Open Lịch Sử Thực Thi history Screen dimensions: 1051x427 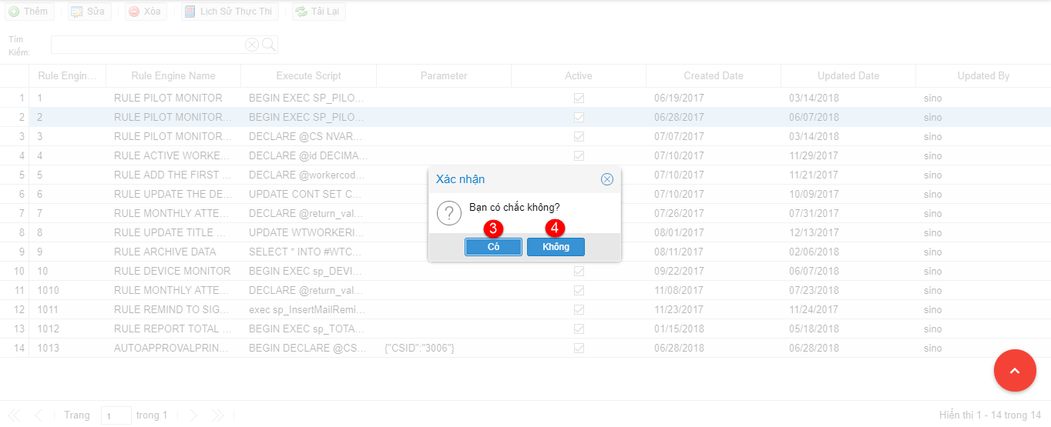pyautogui.click(x=230, y=12)
